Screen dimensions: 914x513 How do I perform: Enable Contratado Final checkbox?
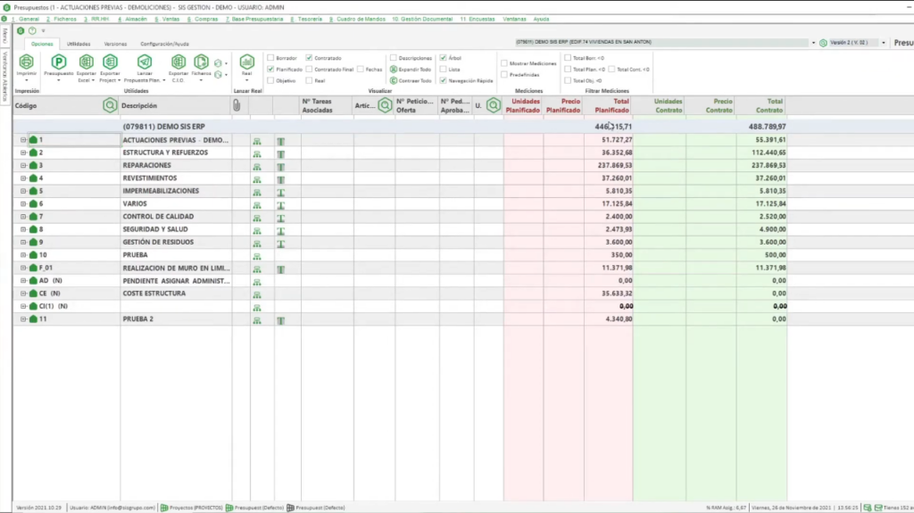pyautogui.click(x=309, y=69)
